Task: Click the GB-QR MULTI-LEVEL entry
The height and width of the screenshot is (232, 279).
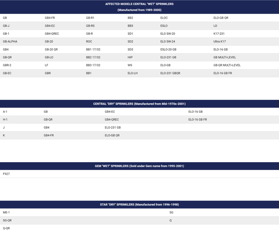Action: [227, 65]
